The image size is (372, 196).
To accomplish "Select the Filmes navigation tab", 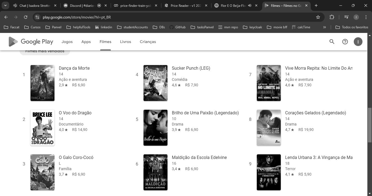I will tap(105, 42).
